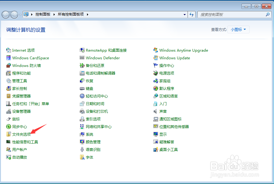Open the 电话和调制解调器 link
The width and height of the screenshot is (274, 184).
[x=101, y=73]
